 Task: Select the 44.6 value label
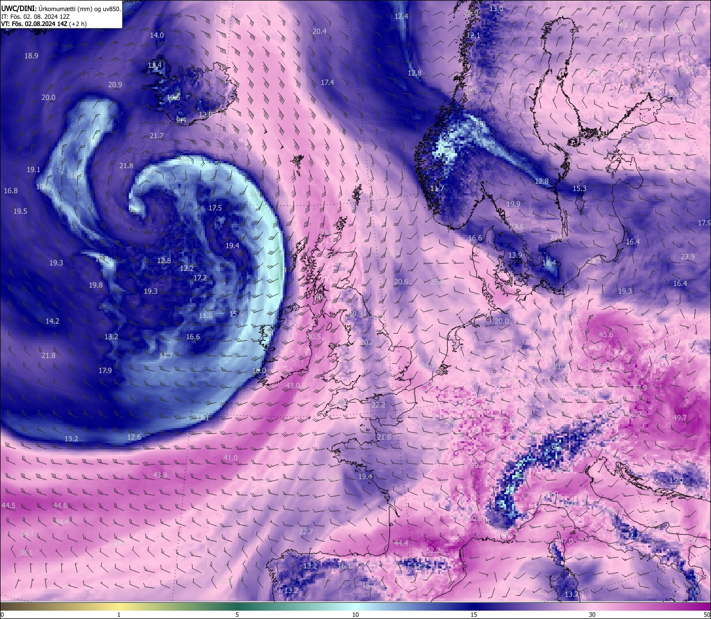pyautogui.click(x=60, y=505)
